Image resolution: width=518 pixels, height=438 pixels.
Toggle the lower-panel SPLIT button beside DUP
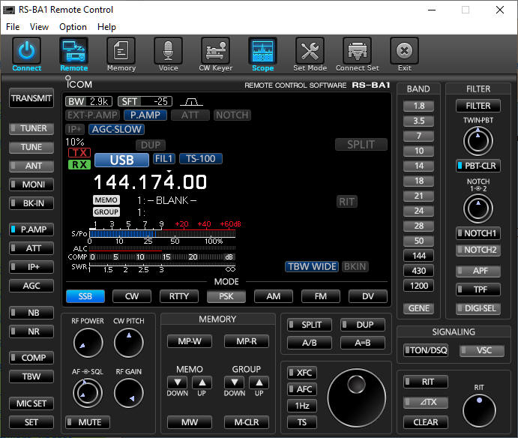pos(310,325)
